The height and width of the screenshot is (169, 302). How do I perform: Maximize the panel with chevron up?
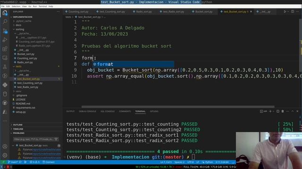coord(293,111)
